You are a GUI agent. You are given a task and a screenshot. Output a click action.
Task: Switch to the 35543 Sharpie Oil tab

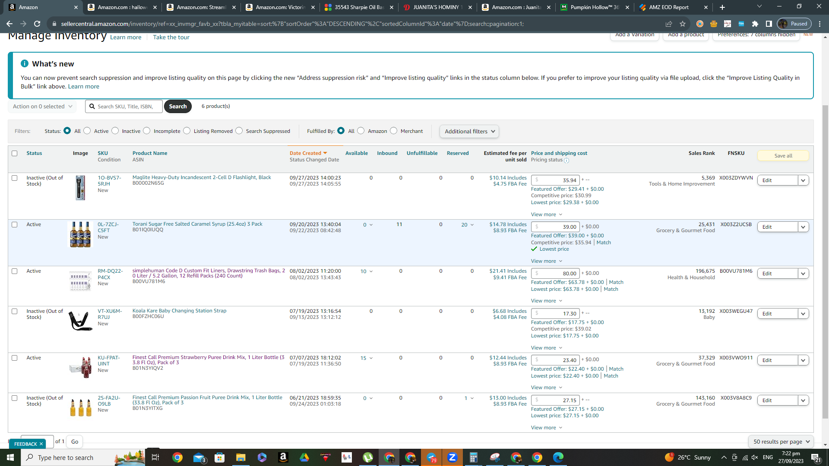pos(359,7)
